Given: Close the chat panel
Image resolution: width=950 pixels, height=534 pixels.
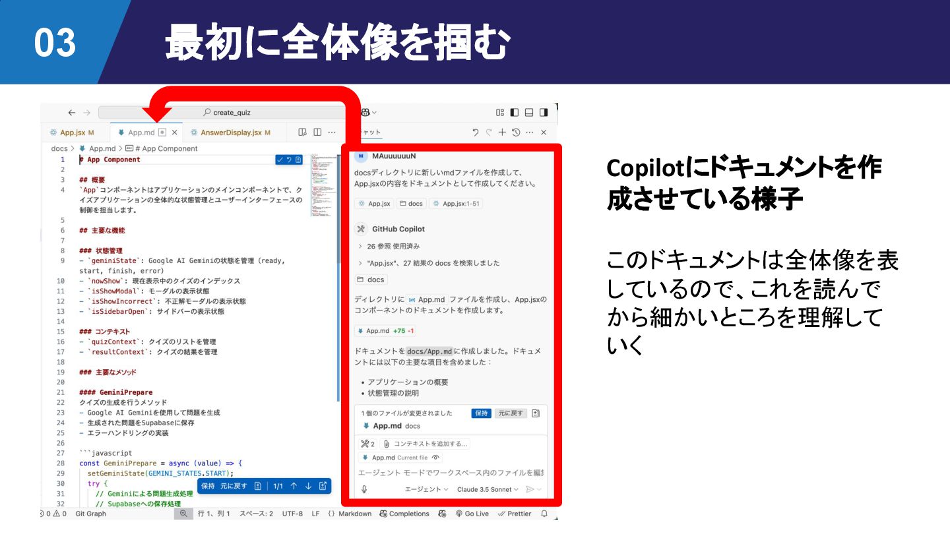Looking at the screenshot, I should point(544,133).
